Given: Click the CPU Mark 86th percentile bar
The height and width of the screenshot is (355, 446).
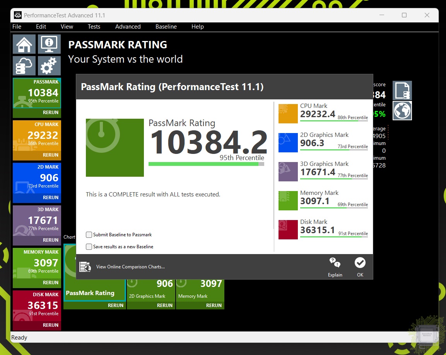Looking at the screenshot, I should tap(334, 121).
